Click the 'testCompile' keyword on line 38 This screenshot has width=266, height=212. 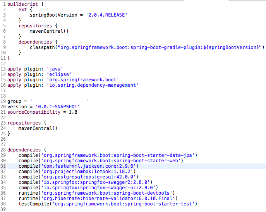tap(34, 204)
